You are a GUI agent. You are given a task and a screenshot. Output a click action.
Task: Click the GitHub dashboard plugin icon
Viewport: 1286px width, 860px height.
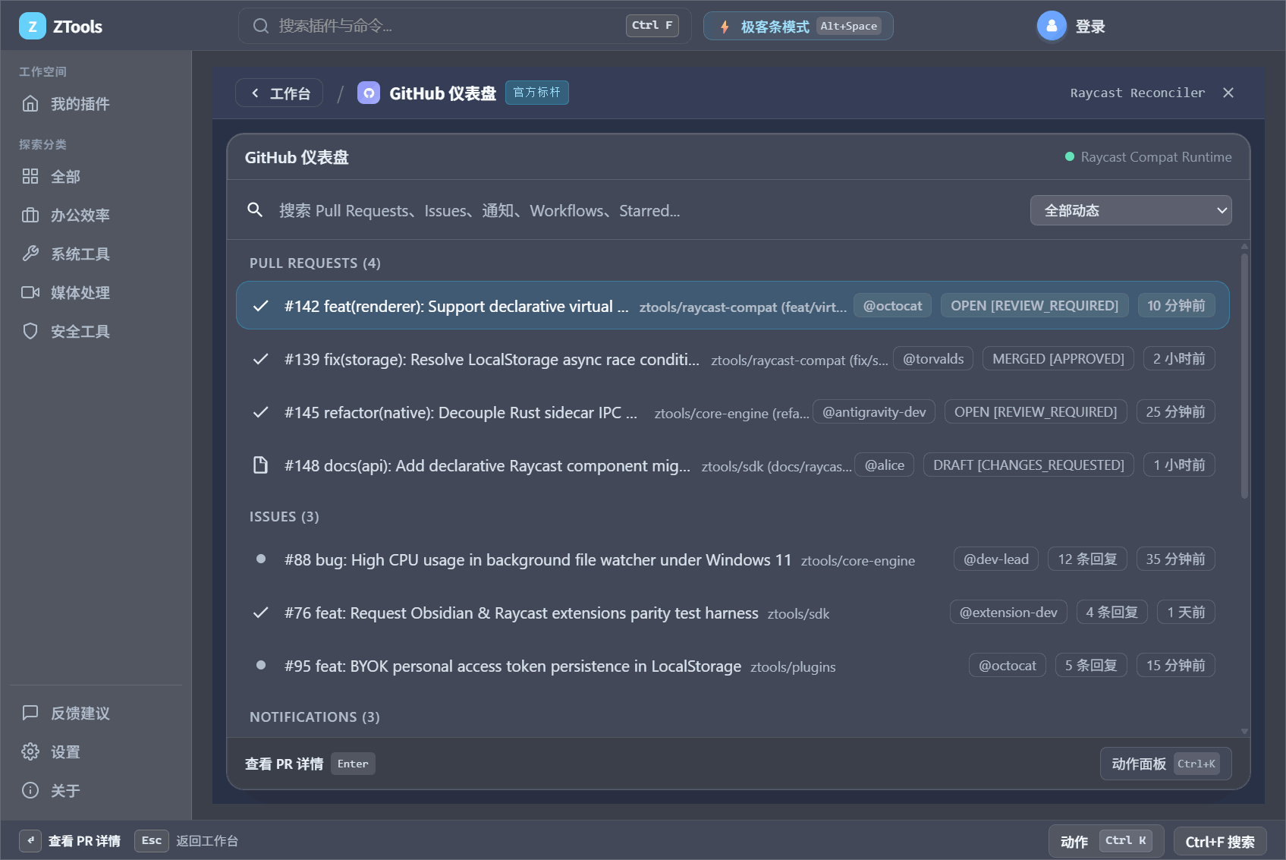[x=369, y=93]
